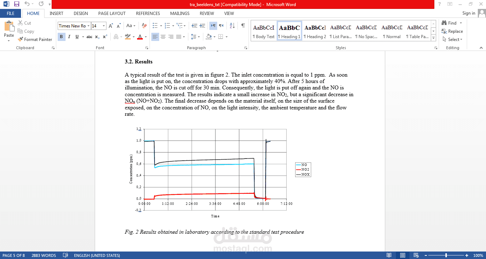Screen dimensions: 486x259
Task: Expand the Styles gallery more button
Action: coord(433,38)
